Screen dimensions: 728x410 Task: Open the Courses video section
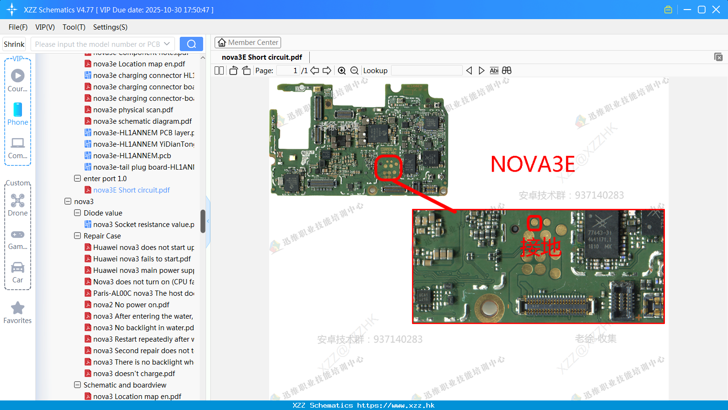click(x=18, y=80)
